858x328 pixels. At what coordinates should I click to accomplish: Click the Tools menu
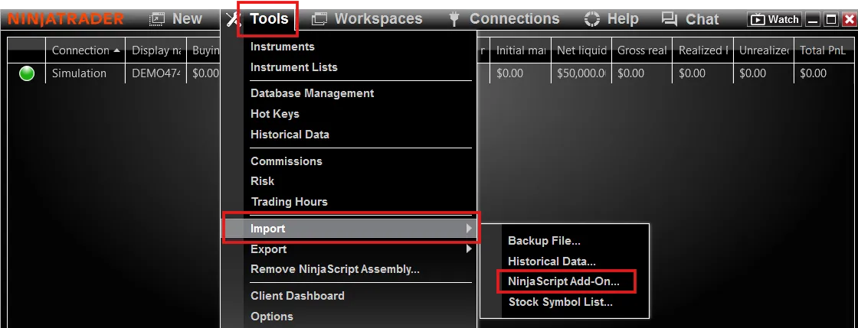(x=269, y=19)
